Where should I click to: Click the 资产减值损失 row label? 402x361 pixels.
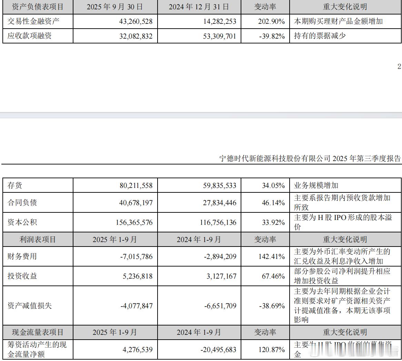(x=30, y=305)
